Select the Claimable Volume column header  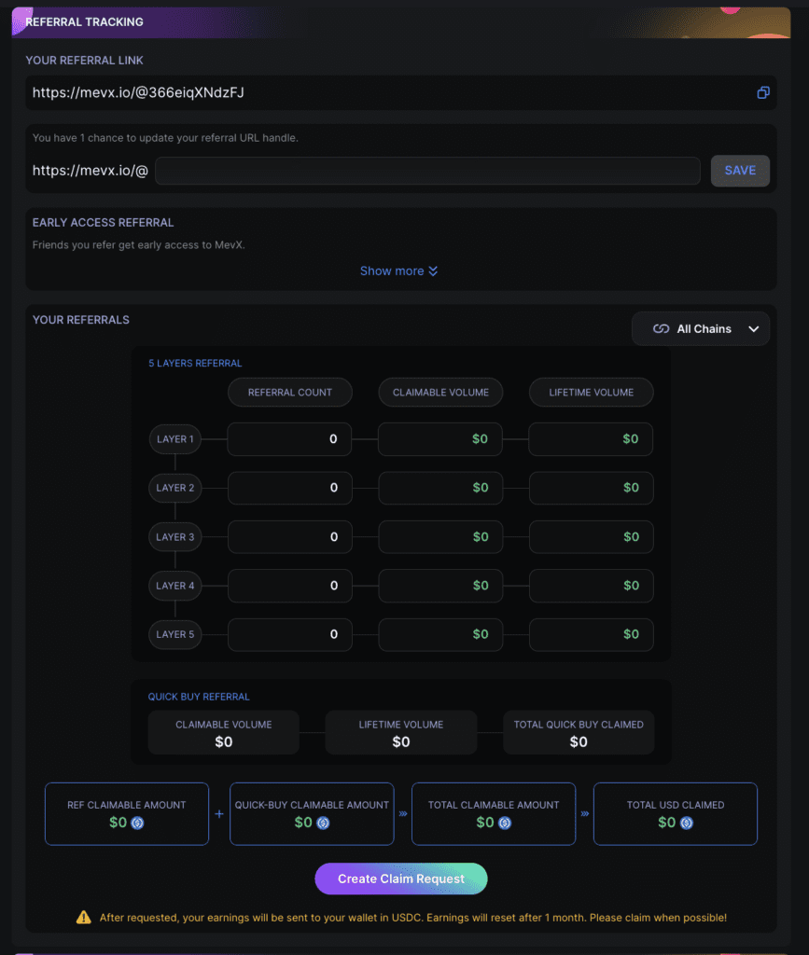coord(440,393)
